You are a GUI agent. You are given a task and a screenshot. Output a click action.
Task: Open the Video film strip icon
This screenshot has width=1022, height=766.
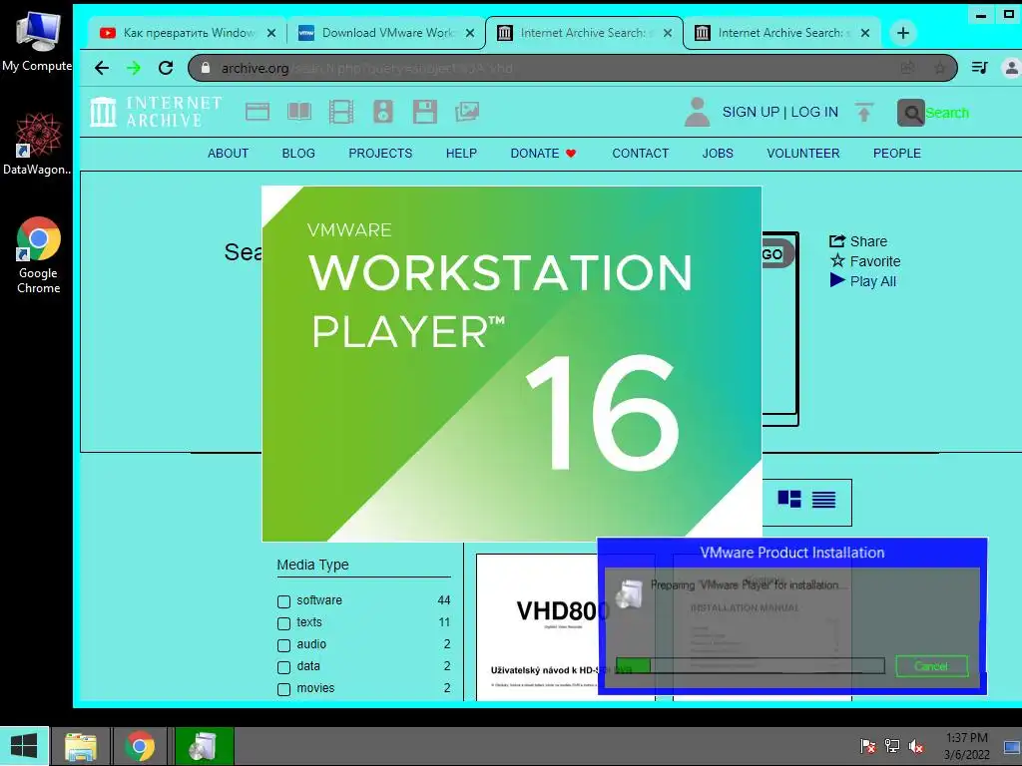tap(341, 112)
